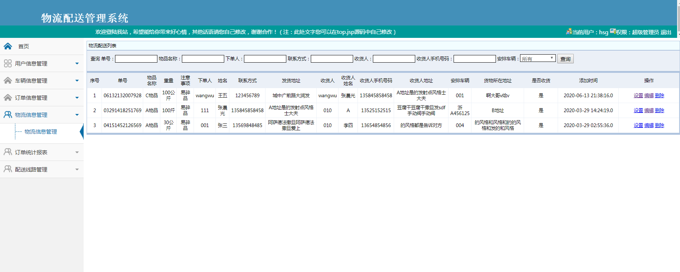
Task: Expand the 用户信息管理 menu arrow
Action: pos(77,63)
